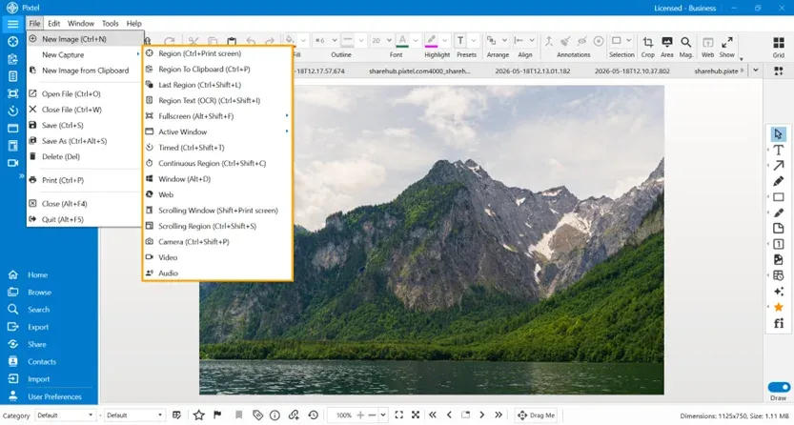Select Scrolling Window capture option
The image size is (794, 425).
217,210
